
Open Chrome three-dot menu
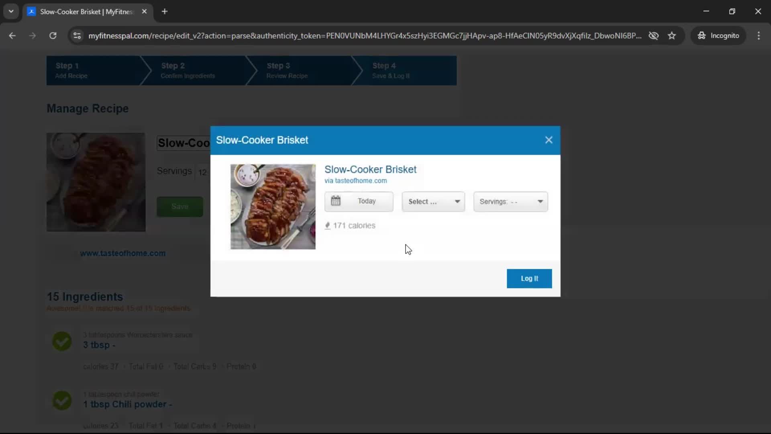[x=759, y=36]
